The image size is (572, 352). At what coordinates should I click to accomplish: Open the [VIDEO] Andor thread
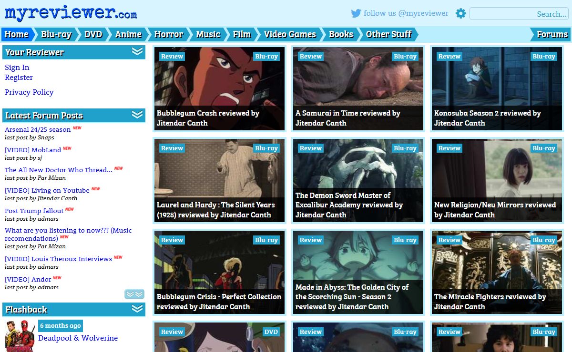[28, 279]
